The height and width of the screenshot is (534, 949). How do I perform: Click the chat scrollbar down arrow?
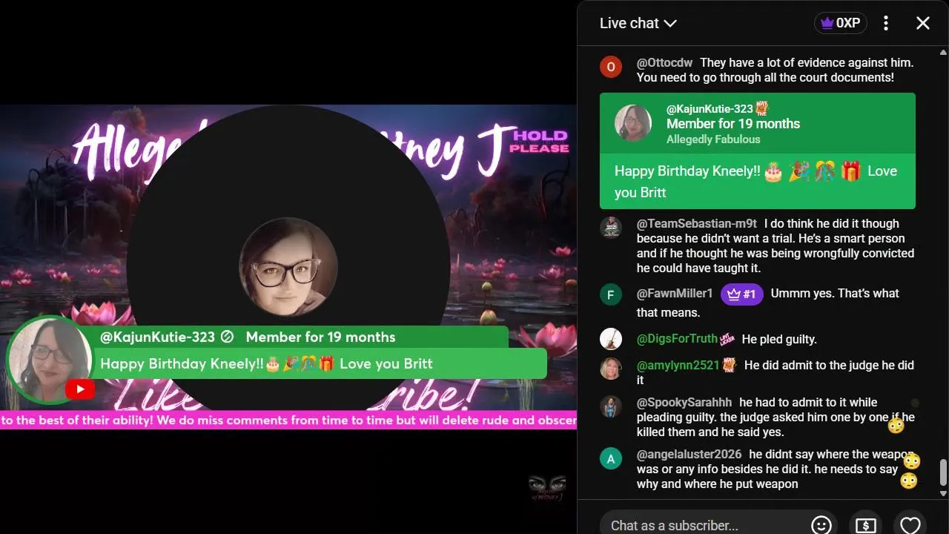tap(943, 493)
